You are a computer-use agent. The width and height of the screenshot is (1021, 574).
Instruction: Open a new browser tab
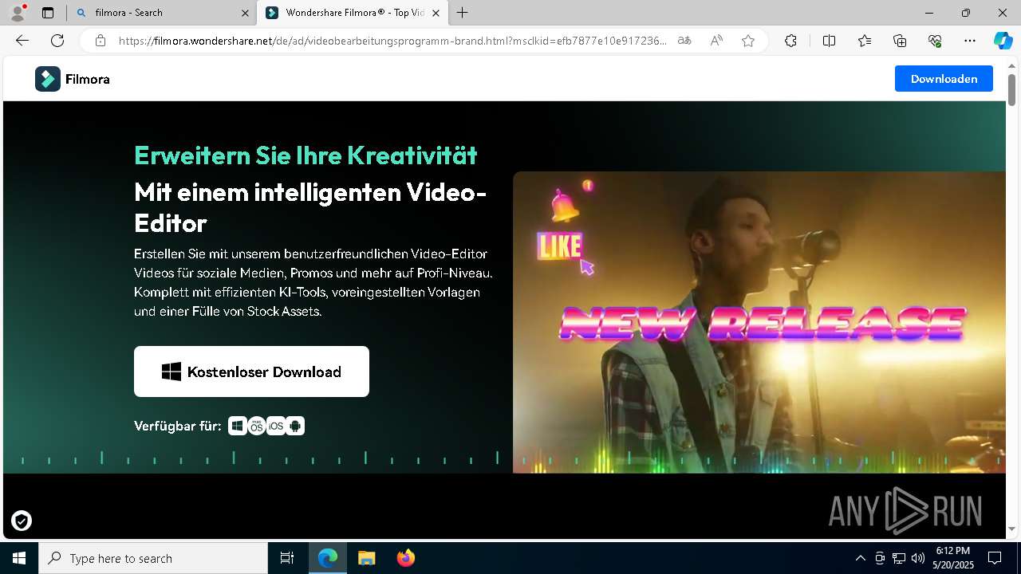click(x=463, y=13)
